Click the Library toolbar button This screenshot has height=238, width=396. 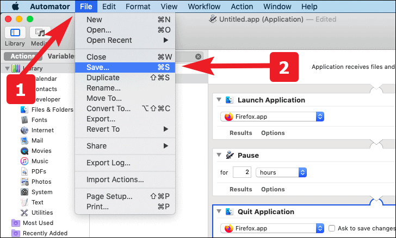(x=15, y=33)
